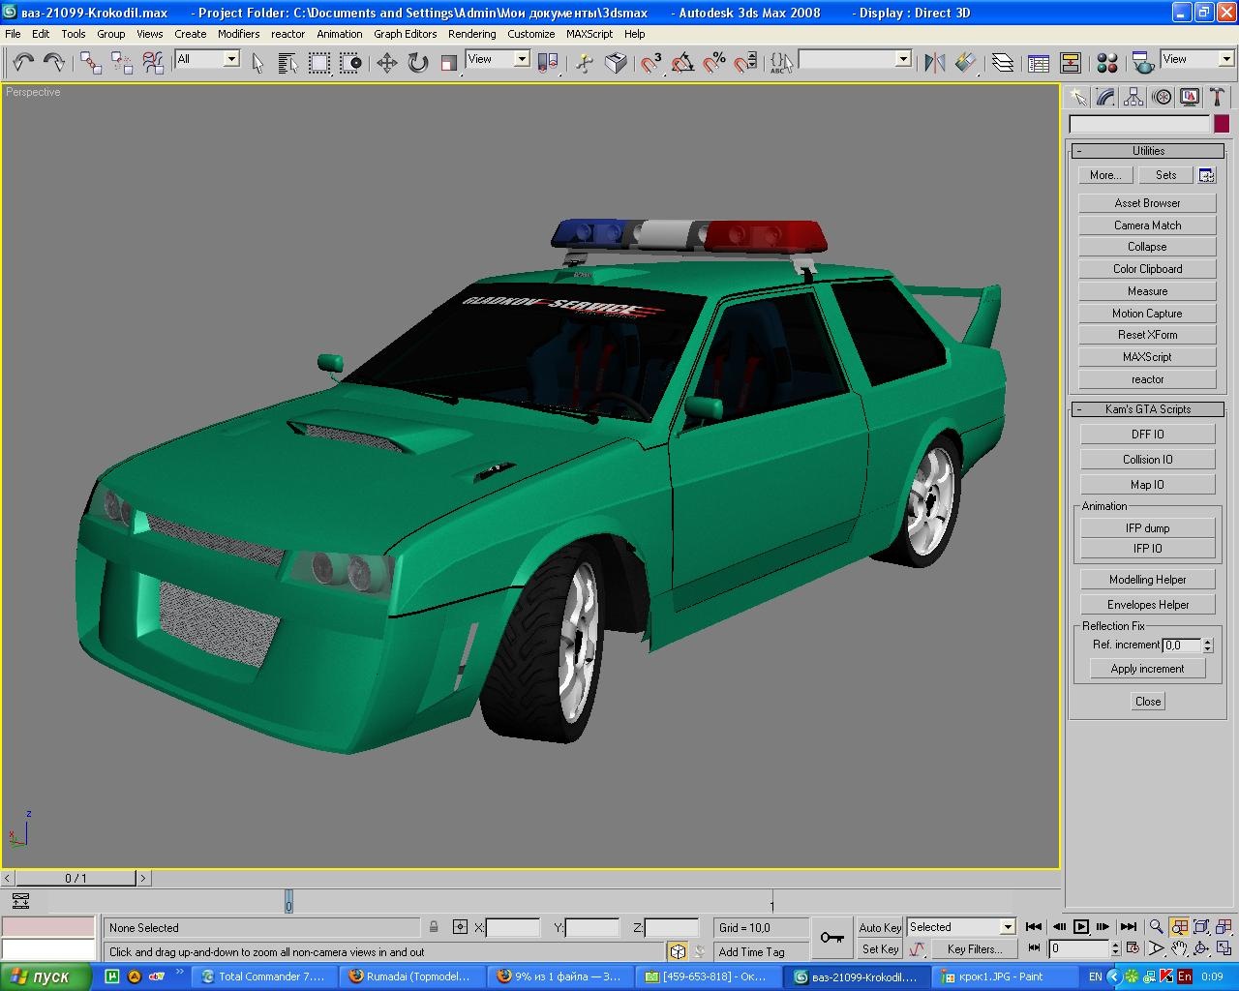1239x991 pixels.
Task: Toggle Set Key mode
Action: tap(880, 949)
